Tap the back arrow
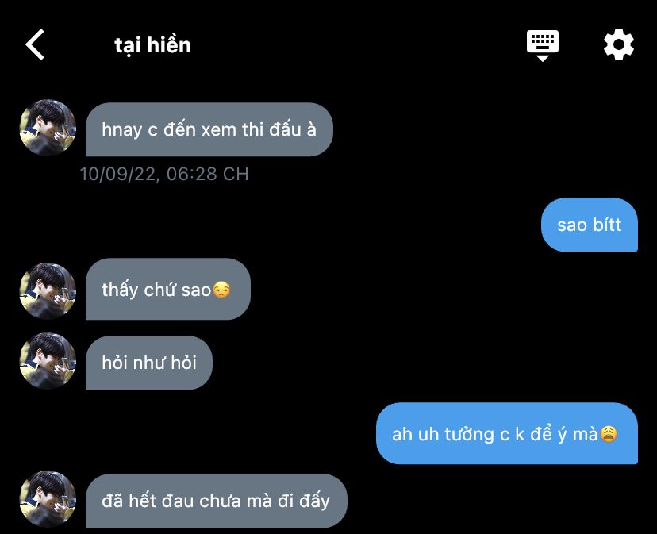This screenshot has width=657, height=534. 35,44
